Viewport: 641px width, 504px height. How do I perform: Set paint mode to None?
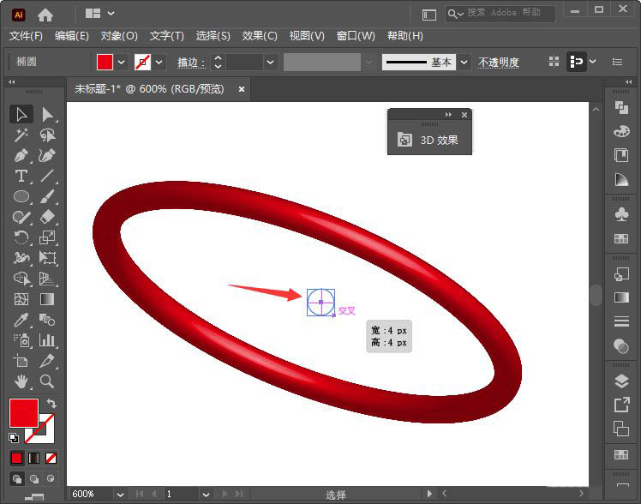pyautogui.click(x=51, y=459)
